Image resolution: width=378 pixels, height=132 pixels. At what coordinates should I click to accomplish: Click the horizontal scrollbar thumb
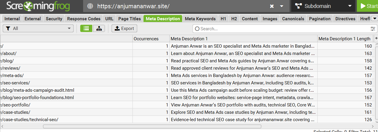click(x=152, y=126)
